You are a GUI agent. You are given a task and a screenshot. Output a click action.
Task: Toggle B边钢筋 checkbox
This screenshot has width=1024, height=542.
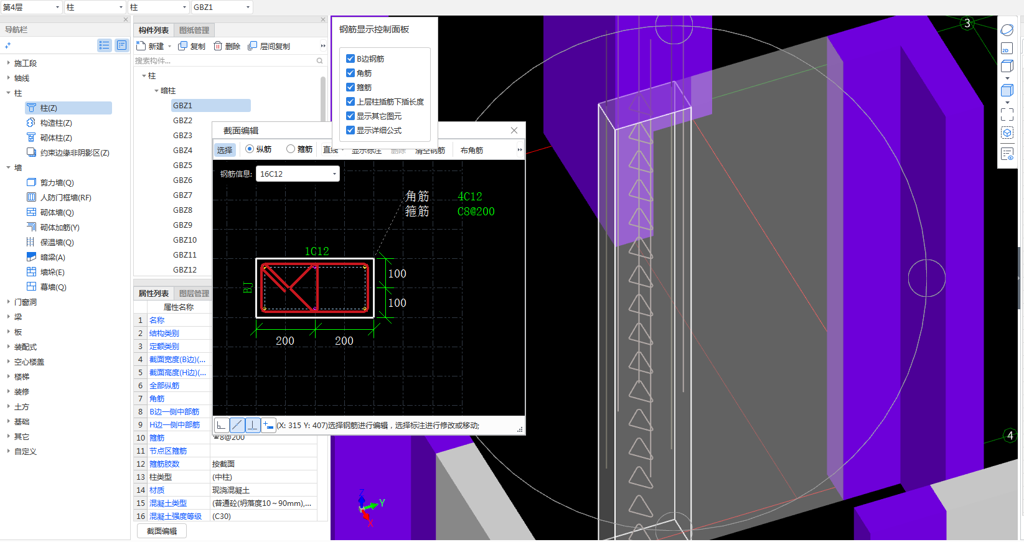tap(350, 58)
